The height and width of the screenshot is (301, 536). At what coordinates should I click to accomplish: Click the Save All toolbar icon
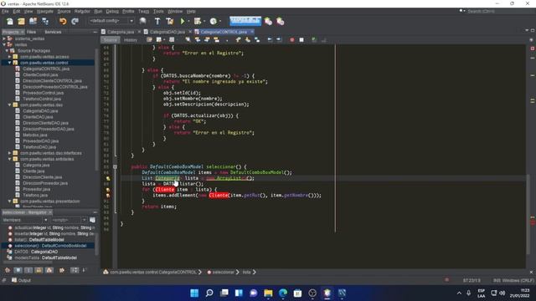tap(45, 21)
